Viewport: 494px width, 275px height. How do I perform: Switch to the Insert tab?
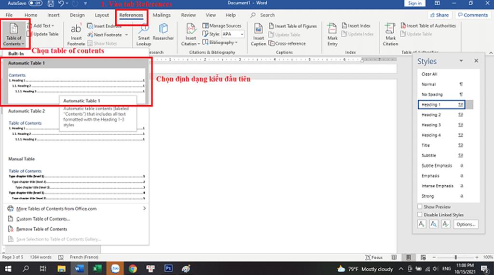[x=54, y=15]
